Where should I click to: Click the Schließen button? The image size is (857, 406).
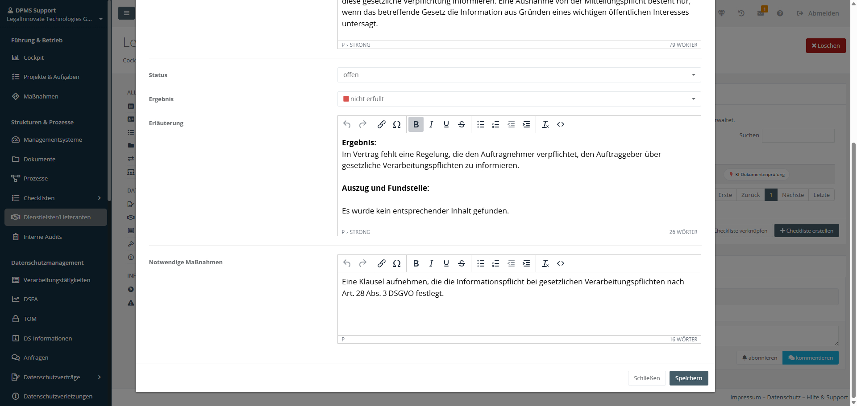pos(646,378)
